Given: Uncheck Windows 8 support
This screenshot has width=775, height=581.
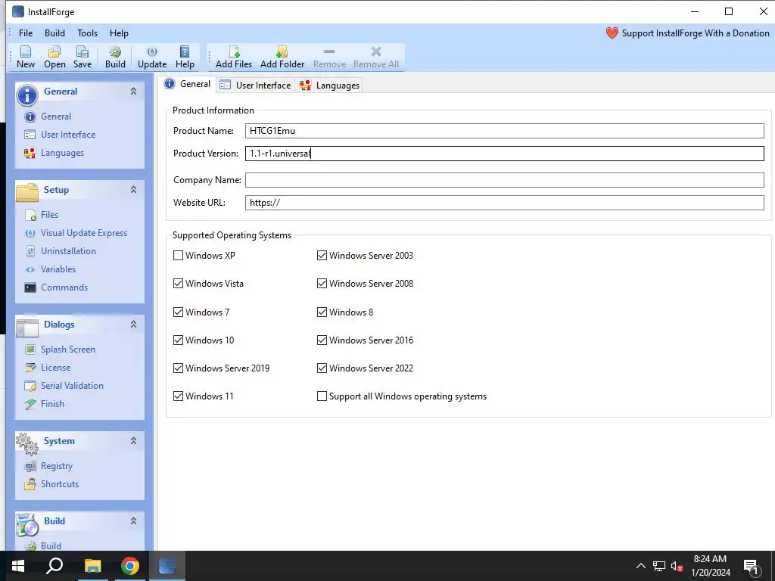Looking at the screenshot, I should [x=322, y=312].
